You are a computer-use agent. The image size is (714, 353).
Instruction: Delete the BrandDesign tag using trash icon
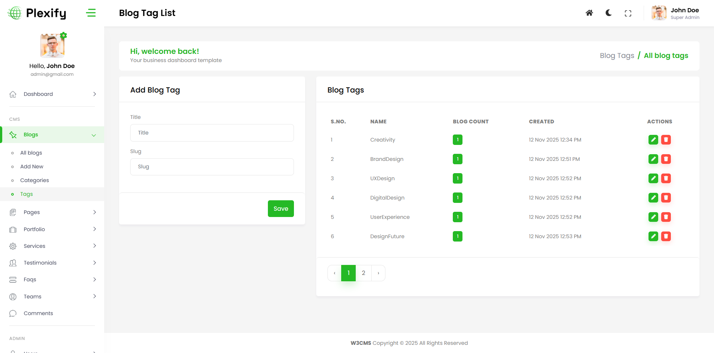click(x=666, y=159)
